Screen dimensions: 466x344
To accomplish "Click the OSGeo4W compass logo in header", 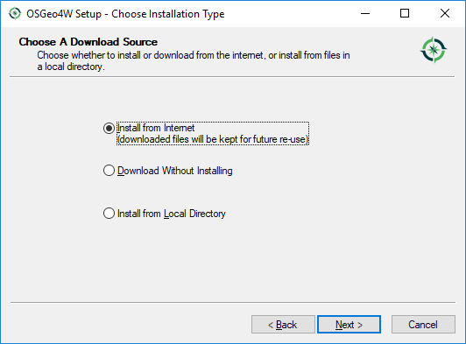I will pos(434,50).
